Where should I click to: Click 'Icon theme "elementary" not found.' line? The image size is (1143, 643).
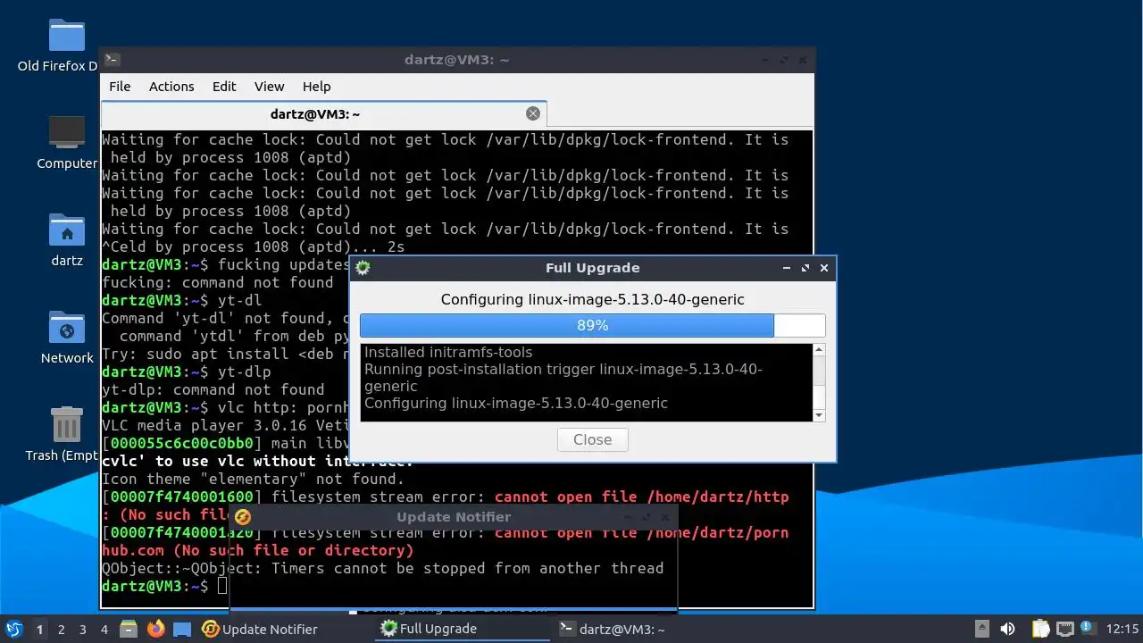pyautogui.click(x=254, y=479)
